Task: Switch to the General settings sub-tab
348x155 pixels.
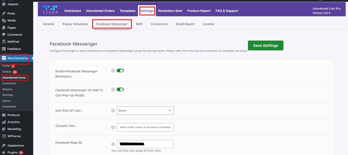Action: (x=48, y=24)
